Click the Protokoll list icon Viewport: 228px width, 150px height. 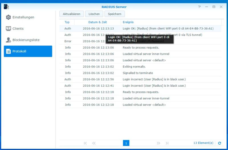pyautogui.click(x=8, y=51)
